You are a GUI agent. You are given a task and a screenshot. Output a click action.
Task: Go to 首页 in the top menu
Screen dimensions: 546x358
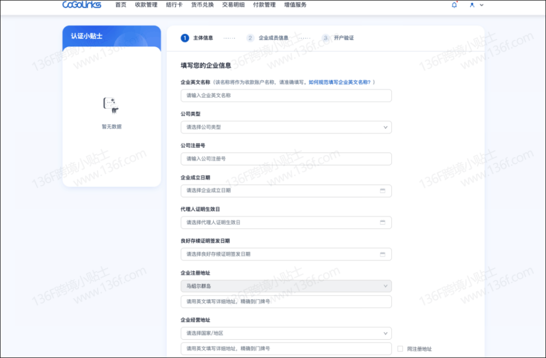(121, 5)
